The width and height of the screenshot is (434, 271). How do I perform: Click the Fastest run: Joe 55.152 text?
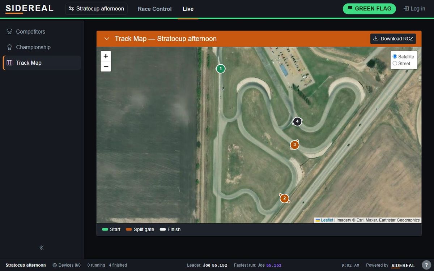pyautogui.click(x=258, y=265)
